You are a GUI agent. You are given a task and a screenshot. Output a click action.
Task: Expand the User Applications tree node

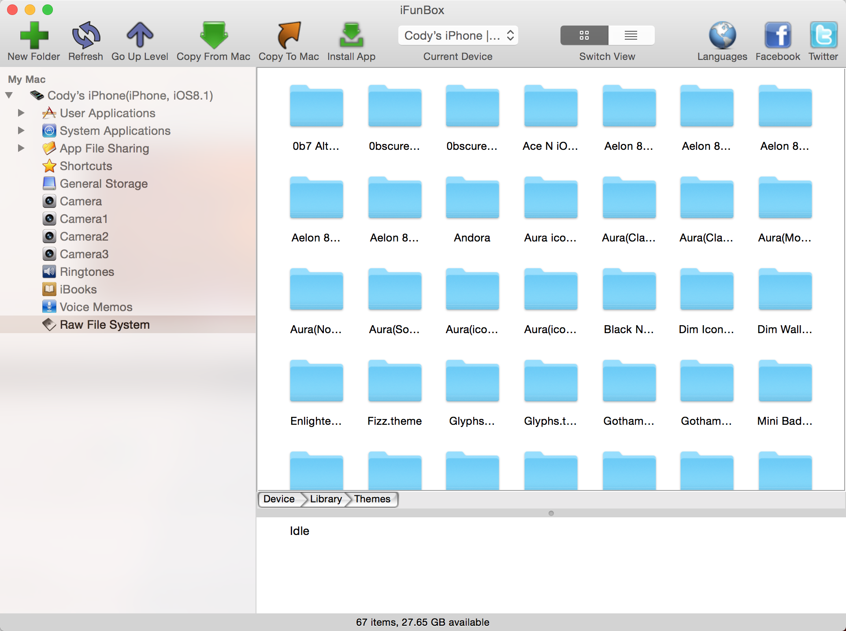coord(21,113)
